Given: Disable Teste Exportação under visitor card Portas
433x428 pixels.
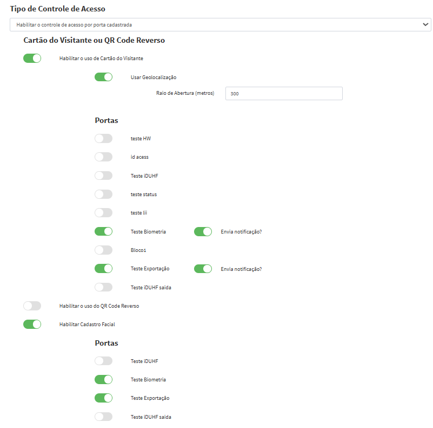Looking at the screenshot, I should coord(103,269).
